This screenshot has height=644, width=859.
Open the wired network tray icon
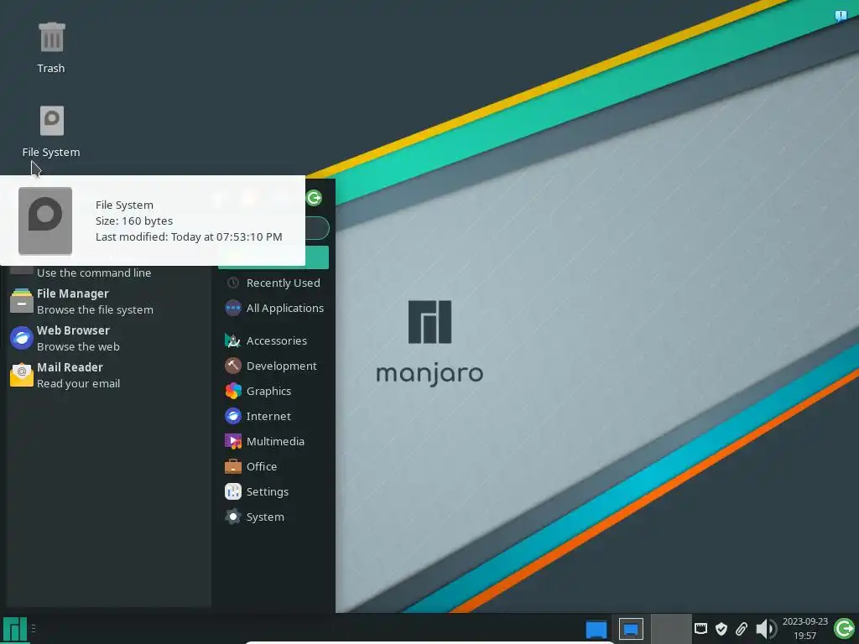pyautogui.click(x=700, y=629)
